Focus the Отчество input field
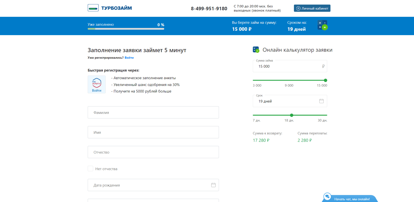Screen dimensions: 414x202 [x=153, y=152]
